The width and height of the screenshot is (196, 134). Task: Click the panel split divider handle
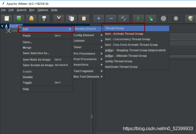pyautogui.click(x=92, y=116)
